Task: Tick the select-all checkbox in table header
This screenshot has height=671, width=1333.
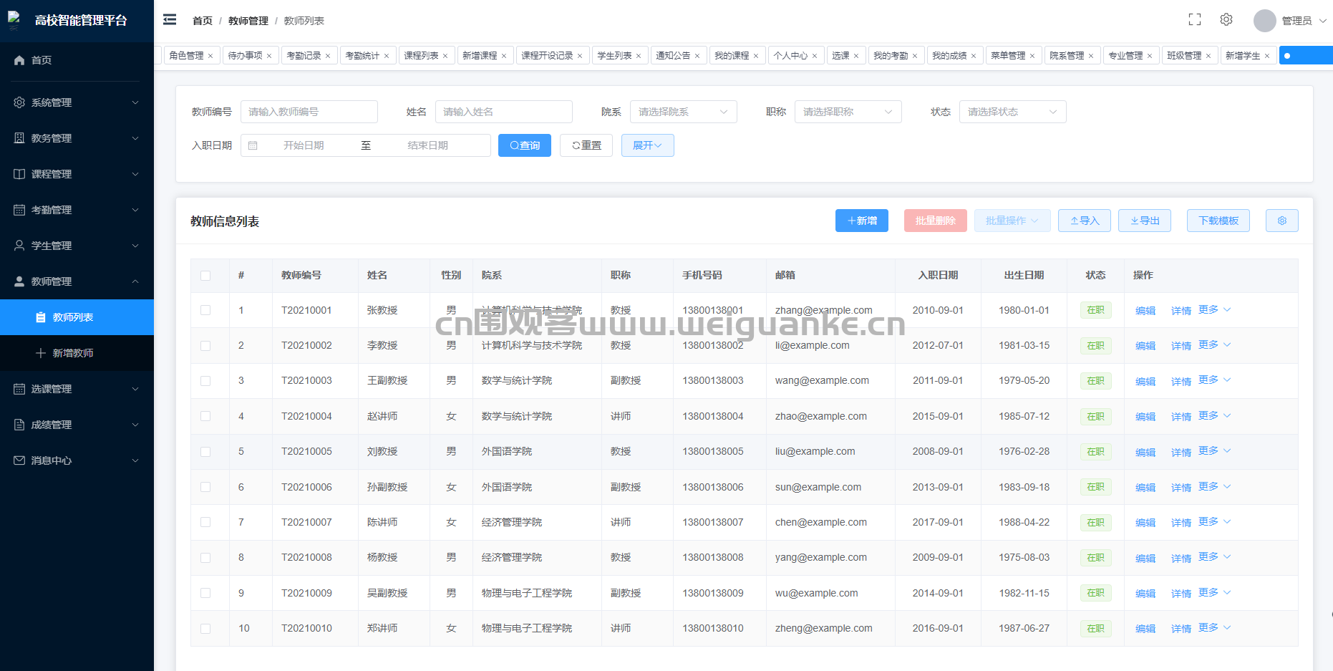Action: point(205,276)
